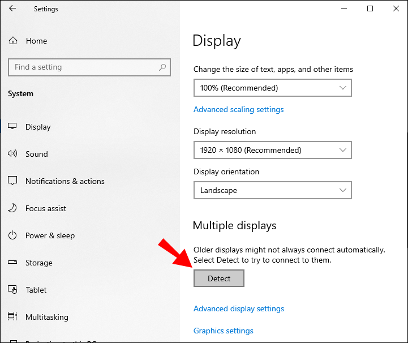This screenshot has height=343, width=408.
Task: Click the Power & sleep icon
Action: [x=12, y=235]
